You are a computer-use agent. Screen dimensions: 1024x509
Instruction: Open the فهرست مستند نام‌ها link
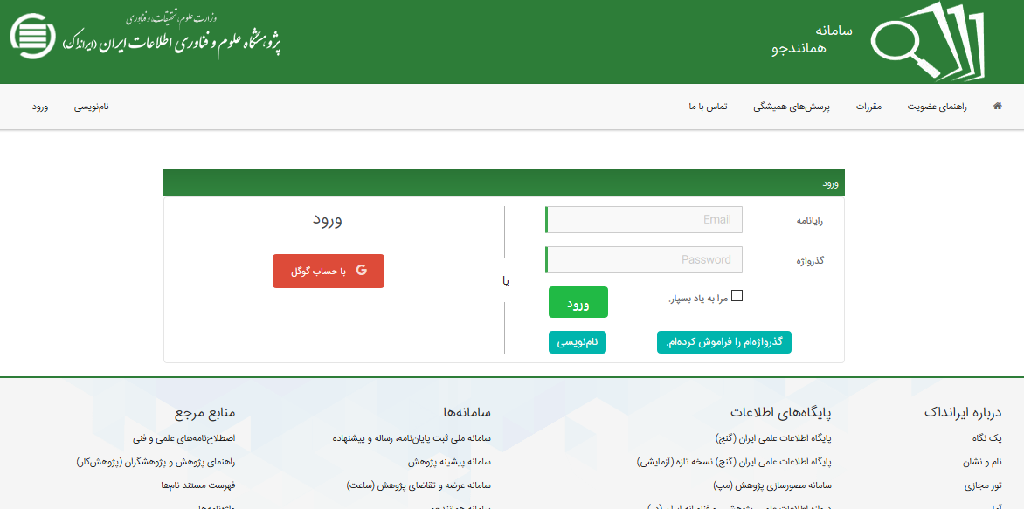point(197,485)
